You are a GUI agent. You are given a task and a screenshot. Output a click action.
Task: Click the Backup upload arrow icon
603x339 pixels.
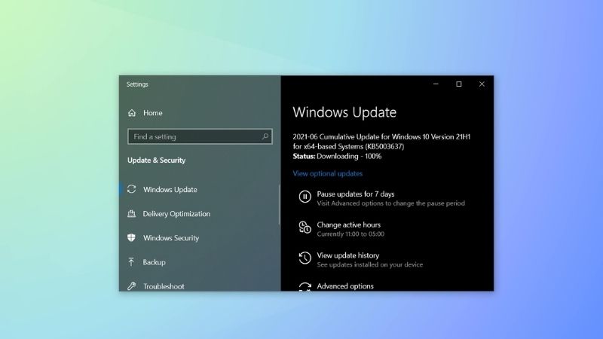(131, 262)
